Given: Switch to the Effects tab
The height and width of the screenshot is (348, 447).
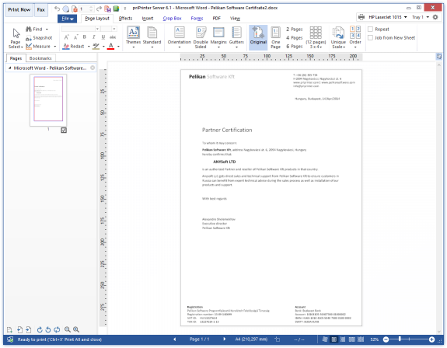Looking at the screenshot, I should [x=125, y=19].
